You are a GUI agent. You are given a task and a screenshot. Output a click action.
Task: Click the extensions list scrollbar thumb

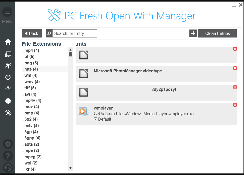click(x=70, y=54)
